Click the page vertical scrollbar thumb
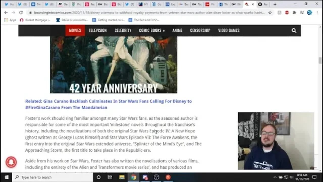This screenshot has height=182, width=323. point(320,60)
